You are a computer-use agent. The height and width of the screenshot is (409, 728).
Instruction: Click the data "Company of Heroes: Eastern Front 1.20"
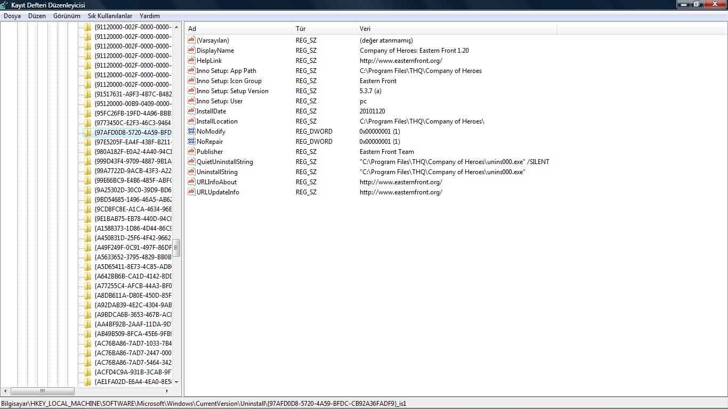(x=414, y=51)
